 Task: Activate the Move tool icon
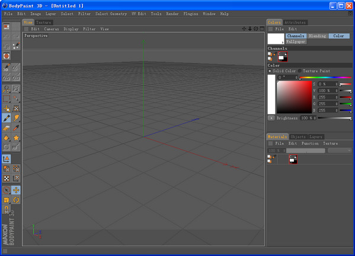[16, 190]
